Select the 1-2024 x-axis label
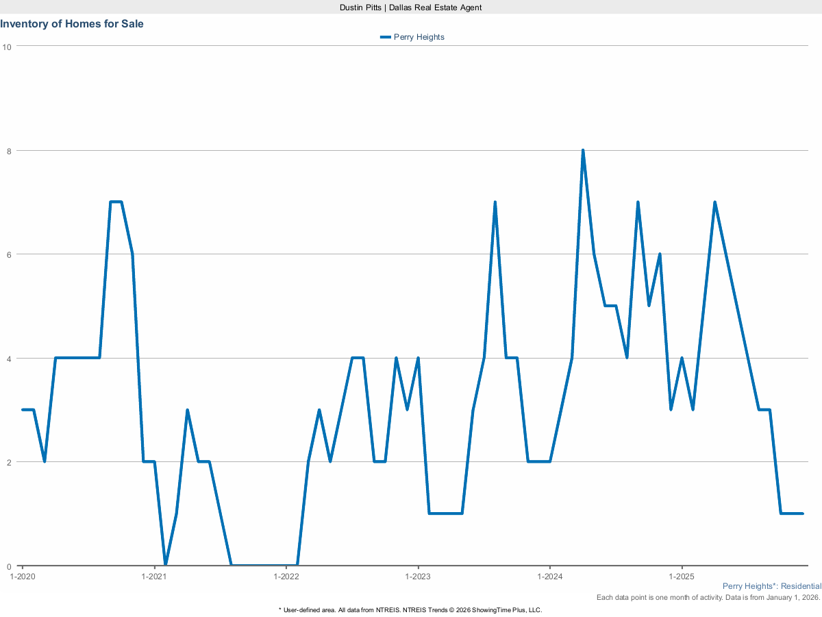Screen dimensions: 822x617 (549, 576)
